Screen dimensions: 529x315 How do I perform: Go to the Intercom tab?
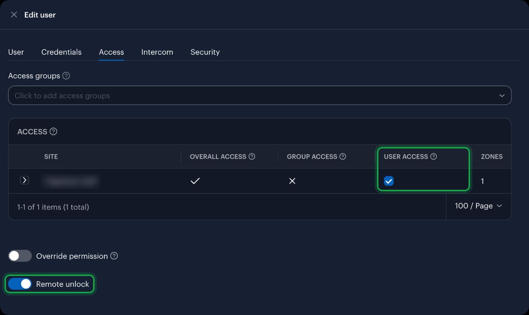click(x=157, y=52)
